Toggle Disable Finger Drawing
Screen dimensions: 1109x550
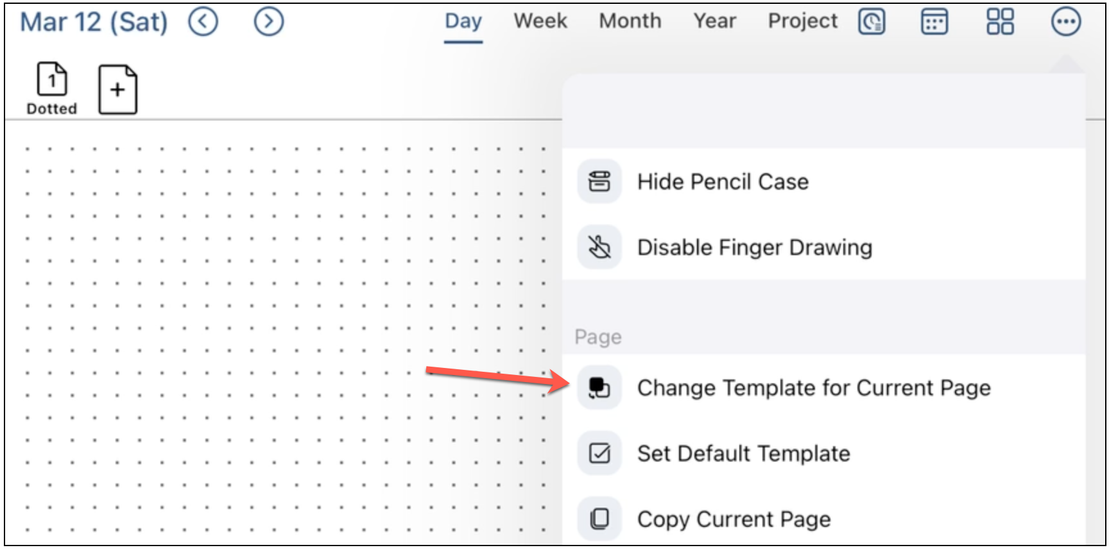point(754,247)
